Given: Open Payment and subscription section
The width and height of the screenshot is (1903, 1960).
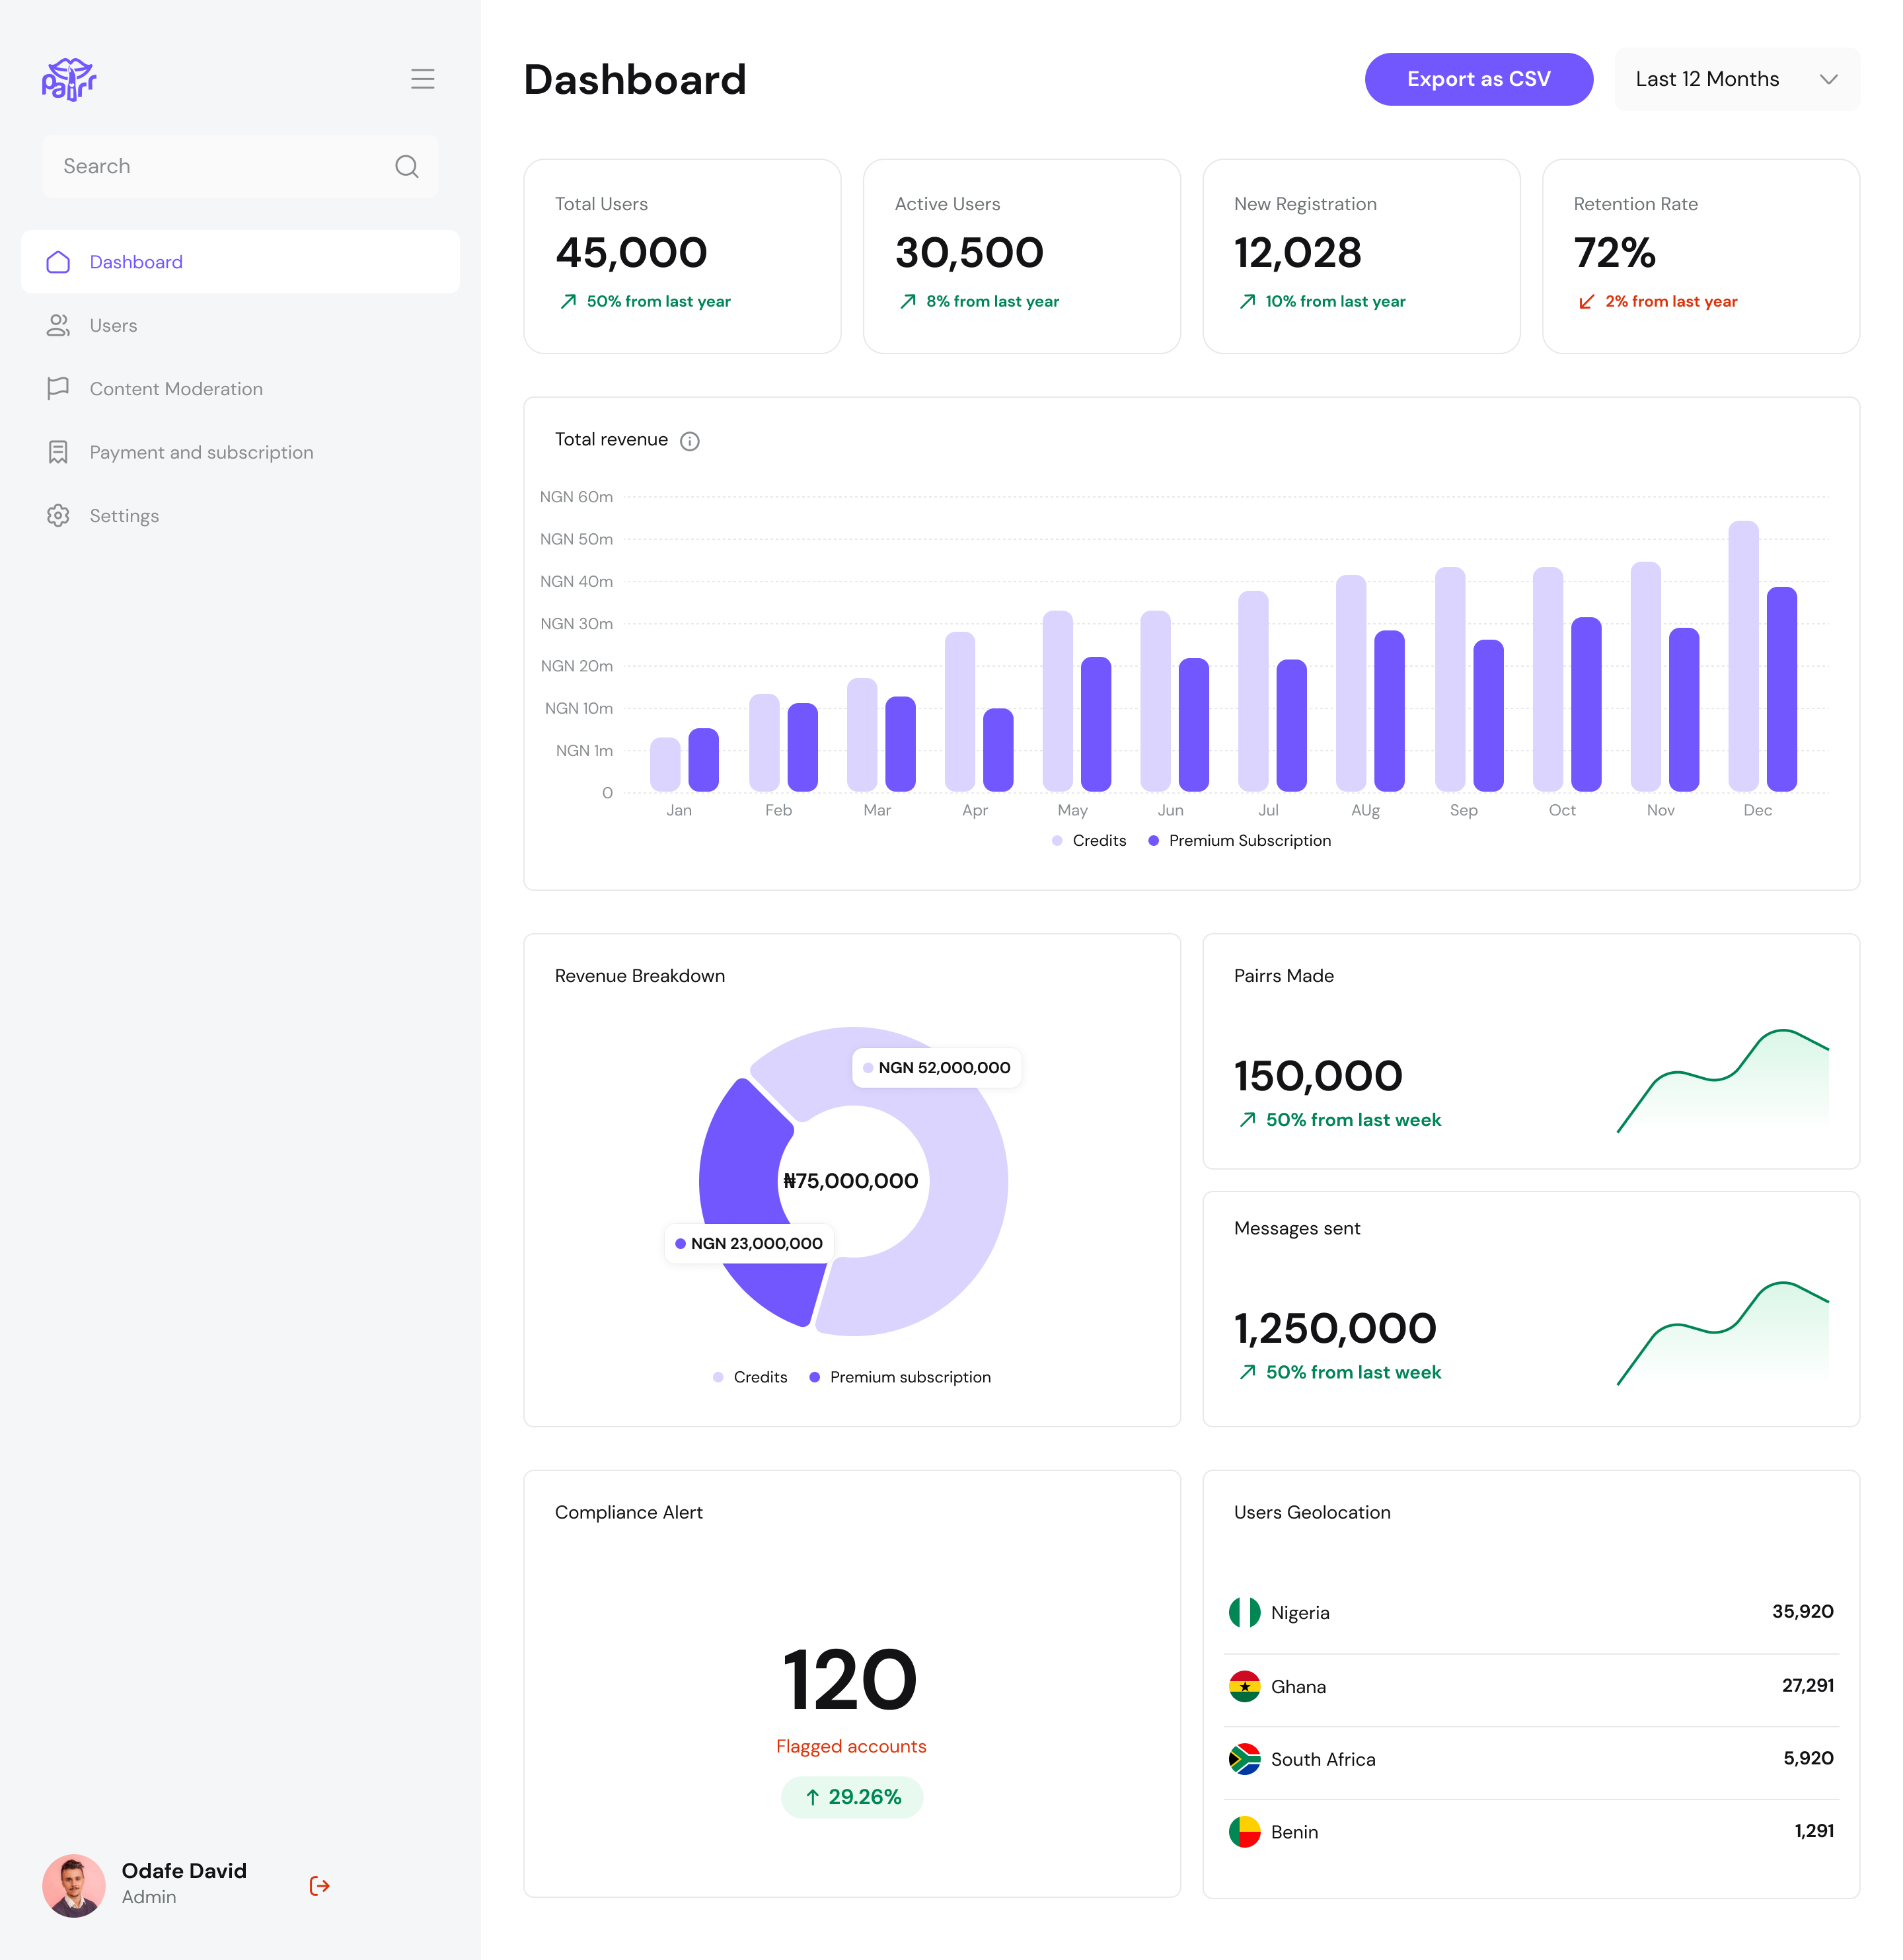Looking at the screenshot, I should tap(240, 452).
